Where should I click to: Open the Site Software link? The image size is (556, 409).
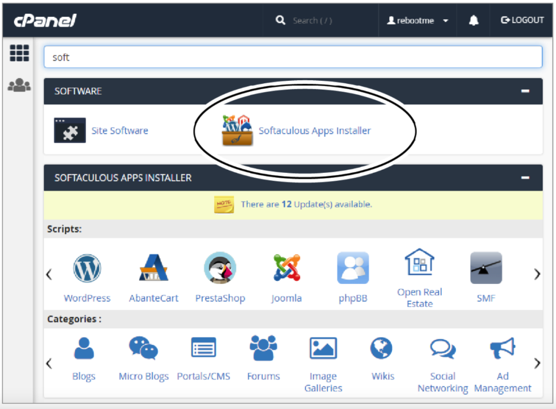(120, 131)
